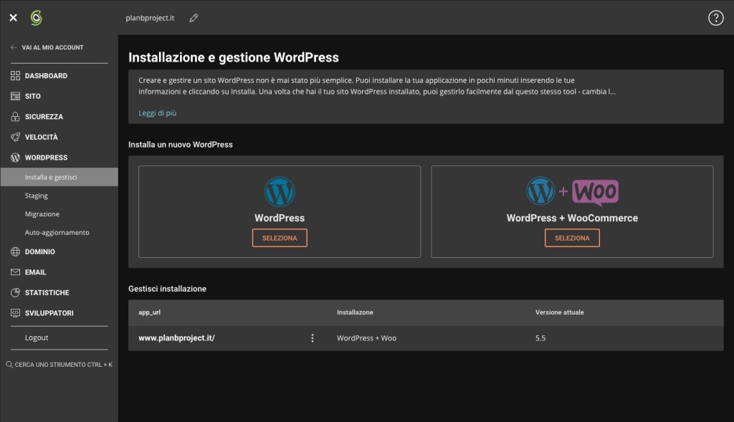The image size is (734, 422).
Task: Click the pencil edit icon beside planbproject.it
Action: click(x=194, y=18)
